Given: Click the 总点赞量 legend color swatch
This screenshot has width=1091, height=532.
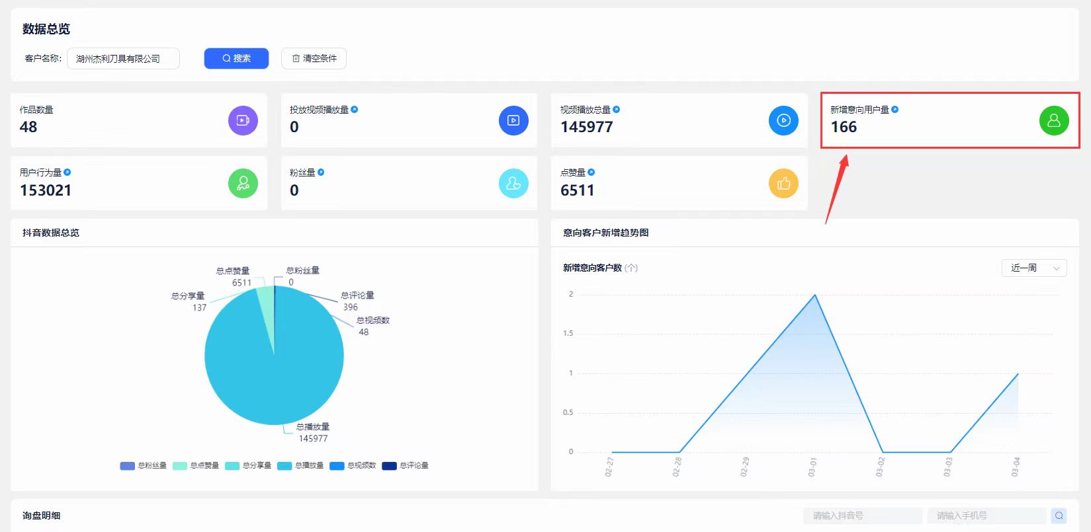Looking at the screenshot, I should click(x=180, y=465).
